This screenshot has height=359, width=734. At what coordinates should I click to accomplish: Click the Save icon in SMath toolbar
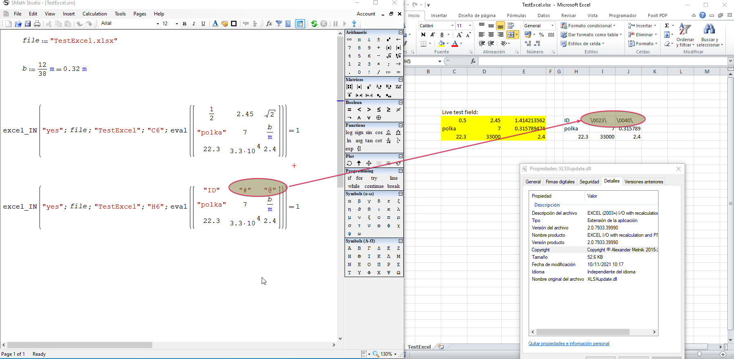pos(28,24)
